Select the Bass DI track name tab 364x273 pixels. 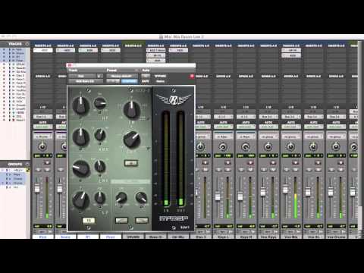[x=155, y=237]
